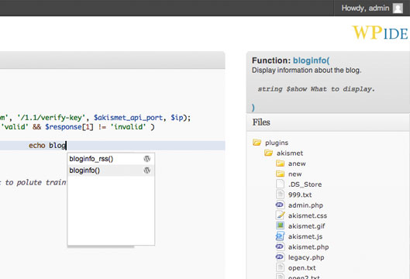Click the akismet.gif image icon
The height and width of the screenshot is (279, 410).
[280, 226]
